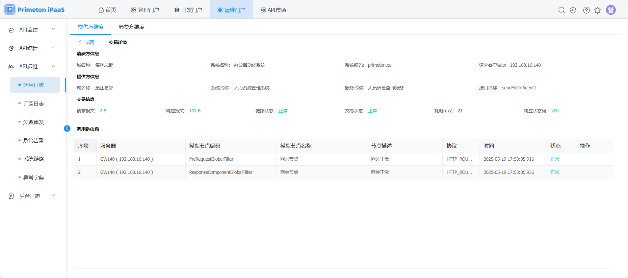Collapse sidebar with the blue arrow button
This screenshot has height=278, width=628.
[67, 128]
